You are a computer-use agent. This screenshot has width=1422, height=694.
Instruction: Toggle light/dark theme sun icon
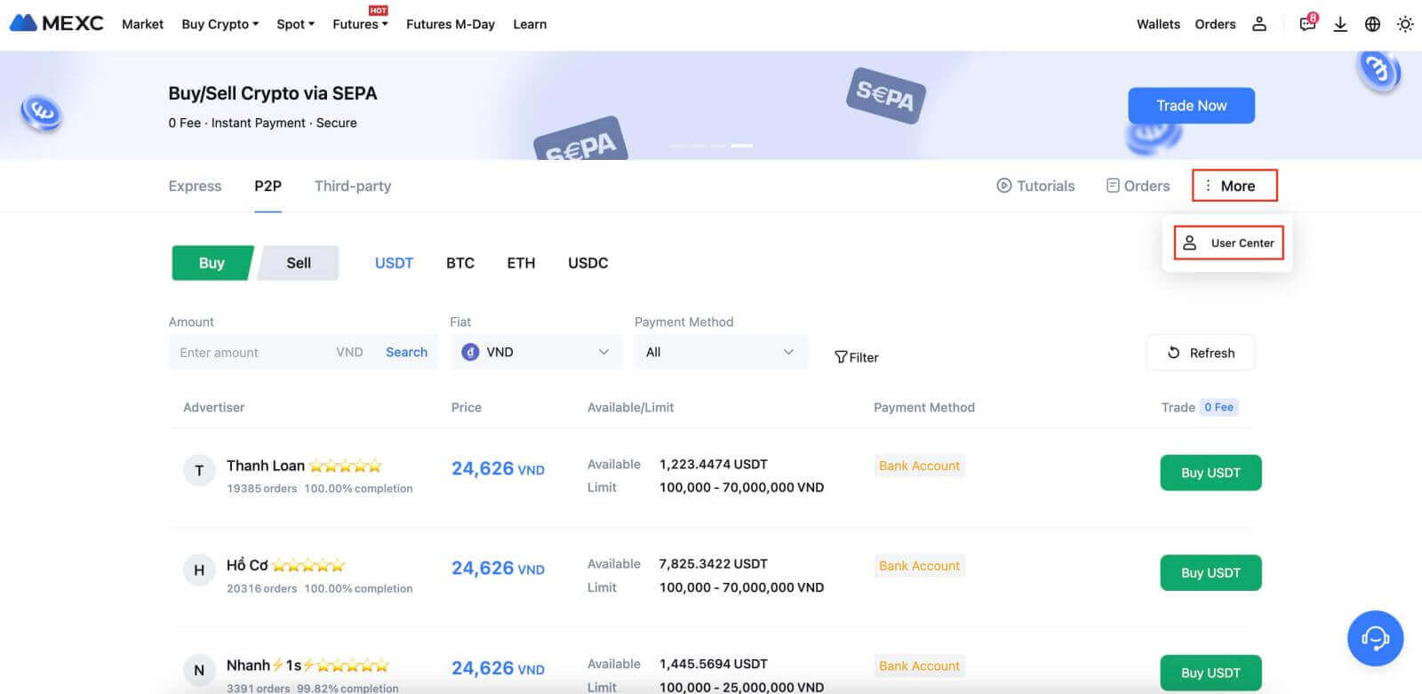(x=1405, y=24)
